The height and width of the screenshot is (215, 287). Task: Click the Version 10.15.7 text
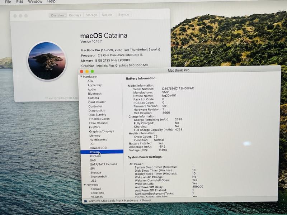[91, 42]
